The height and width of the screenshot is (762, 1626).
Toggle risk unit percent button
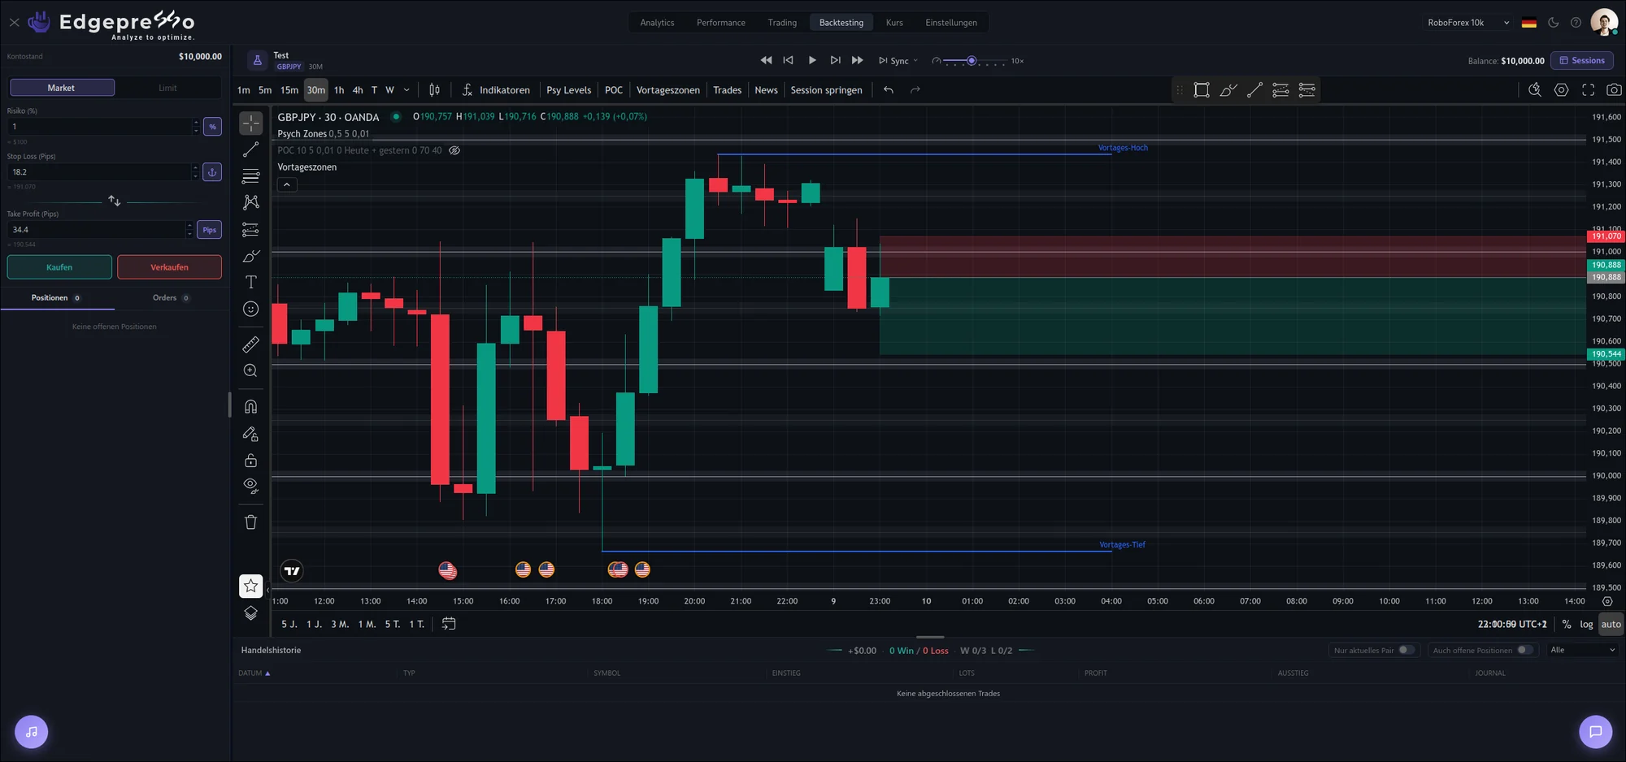pos(212,127)
